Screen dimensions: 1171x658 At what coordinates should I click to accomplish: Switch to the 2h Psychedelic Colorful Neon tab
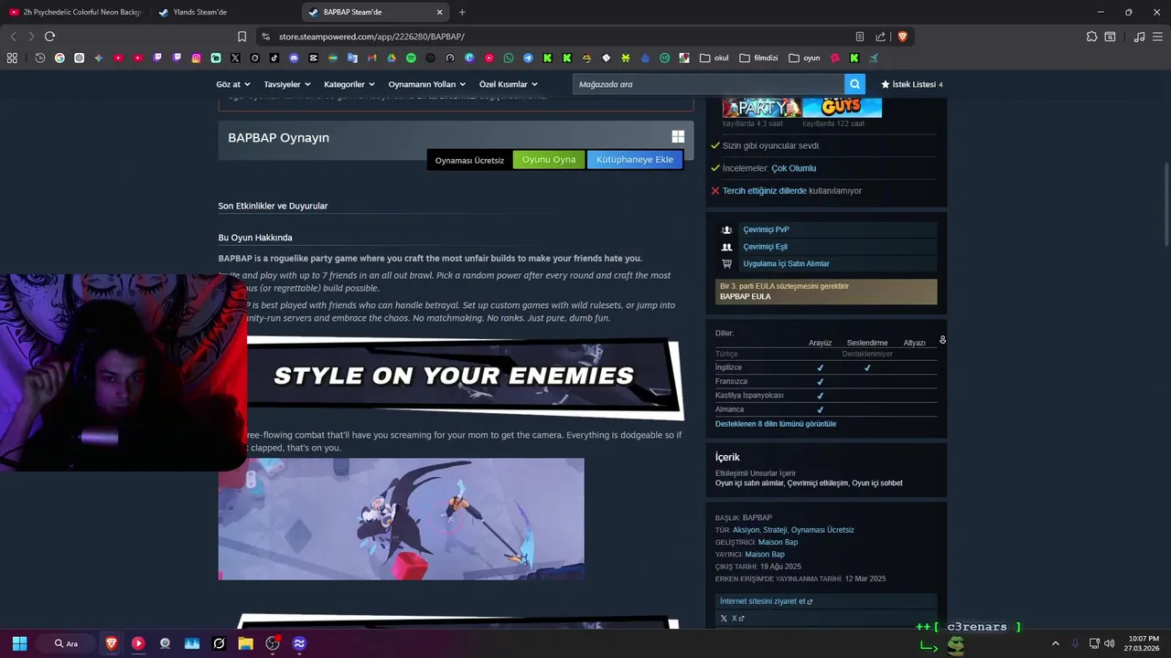pos(75,12)
